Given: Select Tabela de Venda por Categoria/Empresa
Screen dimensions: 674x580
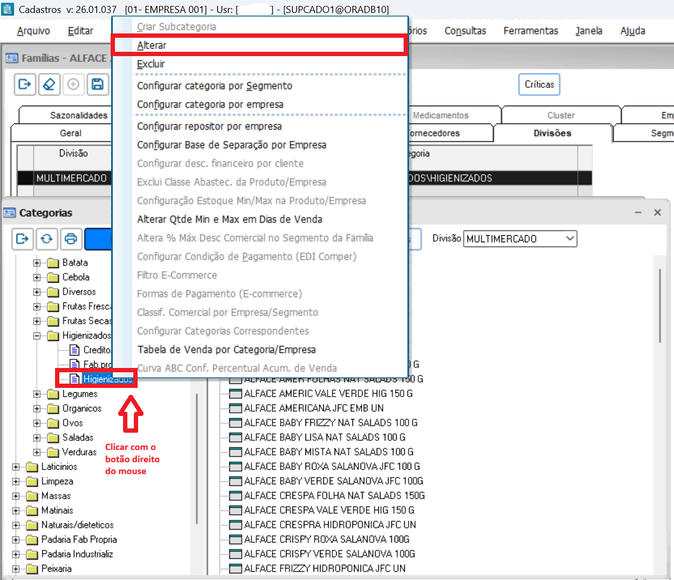Looking at the screenshot, I should (x=227, y=350).
